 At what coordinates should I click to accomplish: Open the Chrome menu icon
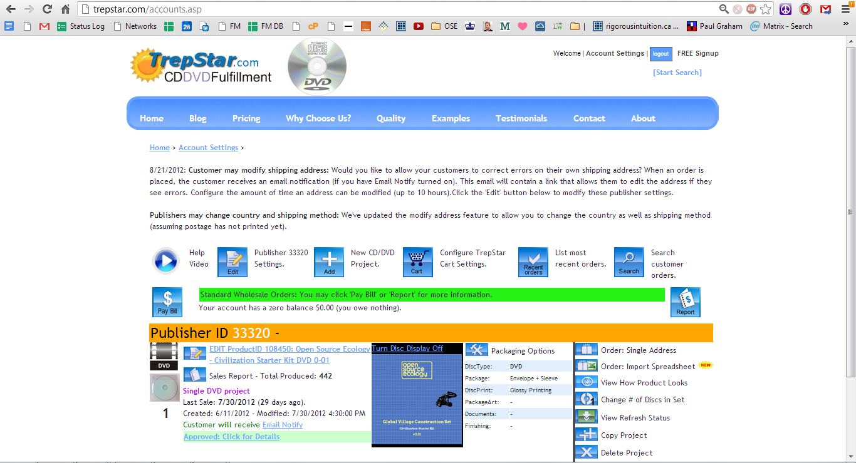click(x=845, y=9)
